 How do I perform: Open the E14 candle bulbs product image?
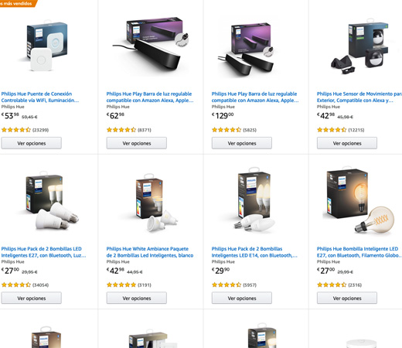254,199
